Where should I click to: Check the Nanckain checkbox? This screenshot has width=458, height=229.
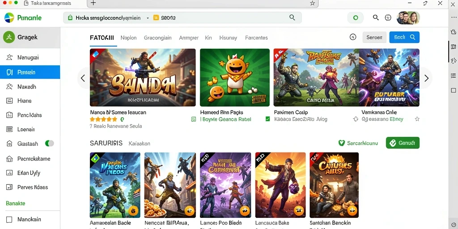click(9, 219)
